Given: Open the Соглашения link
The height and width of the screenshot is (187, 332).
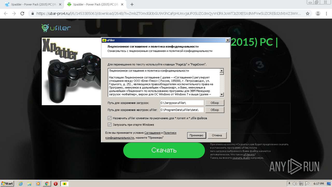Looking at the screenshot, I should pyautogui.click(x=152, y=133).
